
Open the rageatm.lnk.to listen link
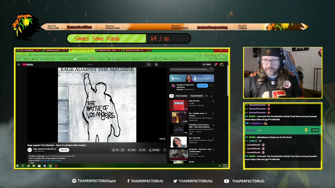click(x=51, y=161)
